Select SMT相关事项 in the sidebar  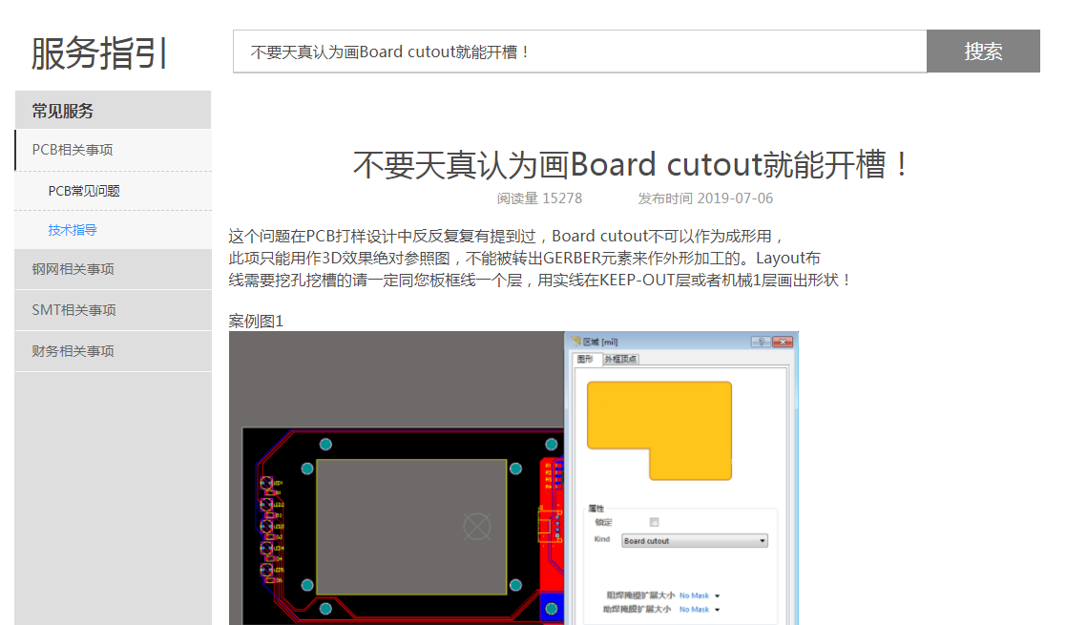point(73,310)
